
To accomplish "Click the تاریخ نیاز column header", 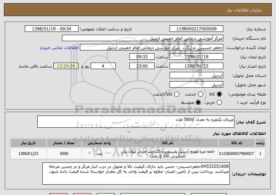I will click(28, 143).
